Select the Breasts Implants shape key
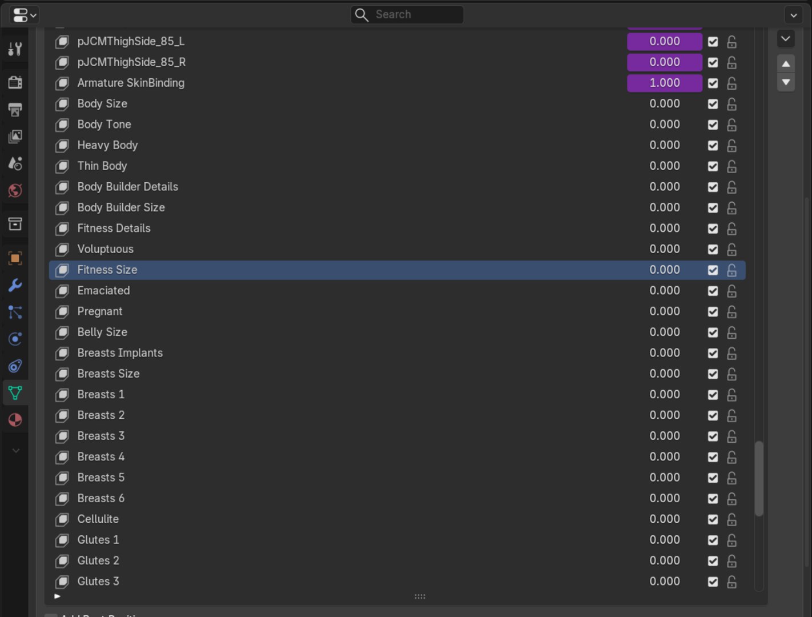This screenshot has width=812, height=617. click(x=397, y=353)
